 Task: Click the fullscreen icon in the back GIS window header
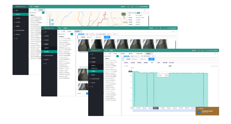(136, 7)
